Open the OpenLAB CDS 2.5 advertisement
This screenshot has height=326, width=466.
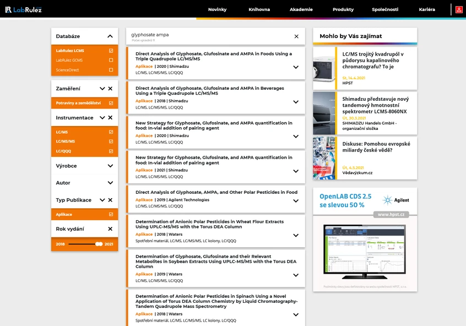click(x=365, y=240)
